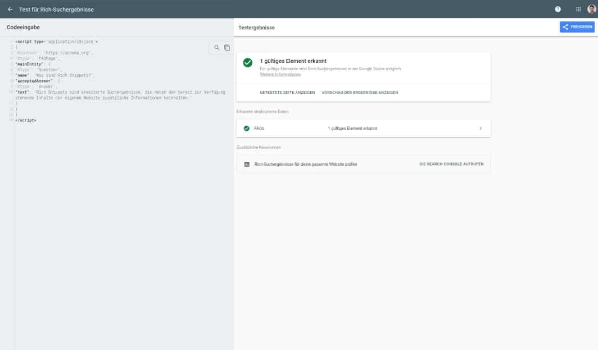Click VORSCHAU DER ERGEBNISSE ANZEIGEN

[360, 93]
